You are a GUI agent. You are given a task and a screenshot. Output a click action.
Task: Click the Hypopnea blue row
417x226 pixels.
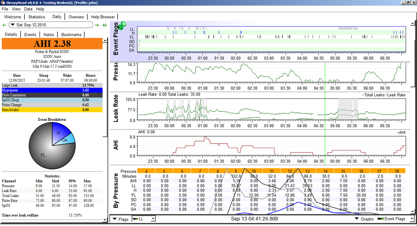pyautogui.click(x=52, y=90)
